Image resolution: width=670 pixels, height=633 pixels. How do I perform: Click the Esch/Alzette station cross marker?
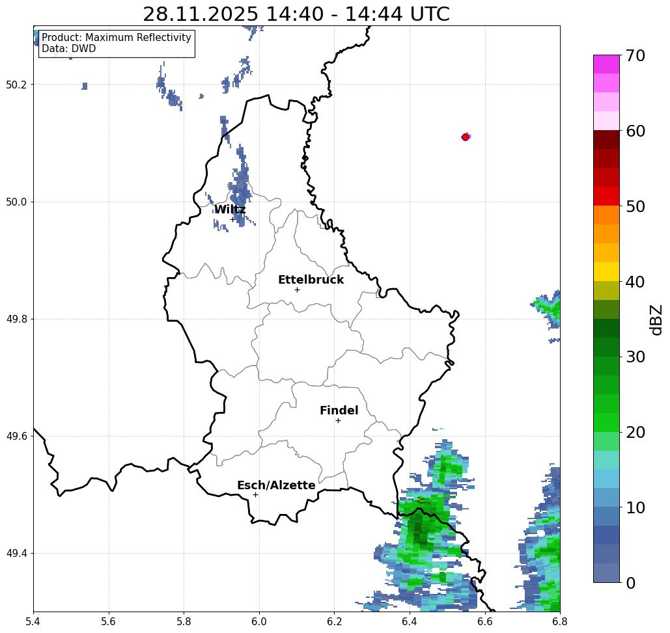255,494
